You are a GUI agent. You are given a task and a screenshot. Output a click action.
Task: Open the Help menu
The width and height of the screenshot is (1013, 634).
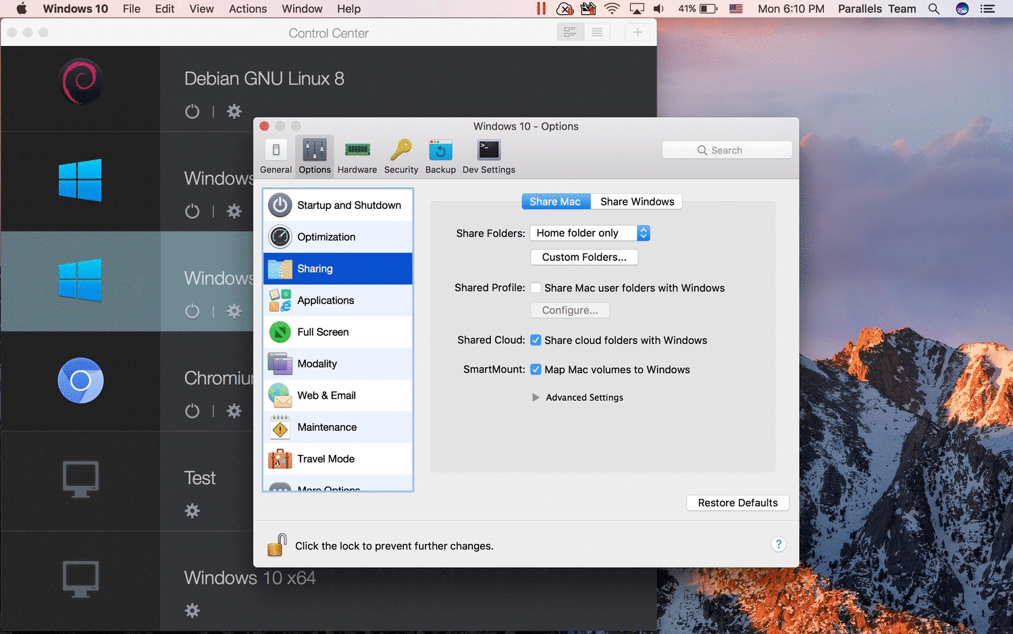348,9
